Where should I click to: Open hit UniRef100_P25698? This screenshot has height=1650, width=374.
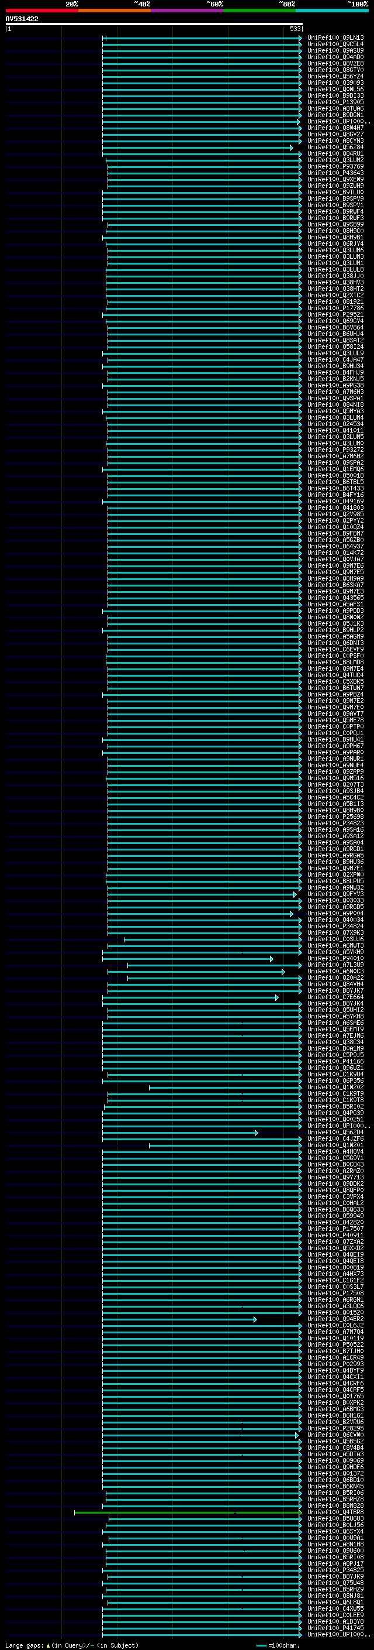(335, 817)
